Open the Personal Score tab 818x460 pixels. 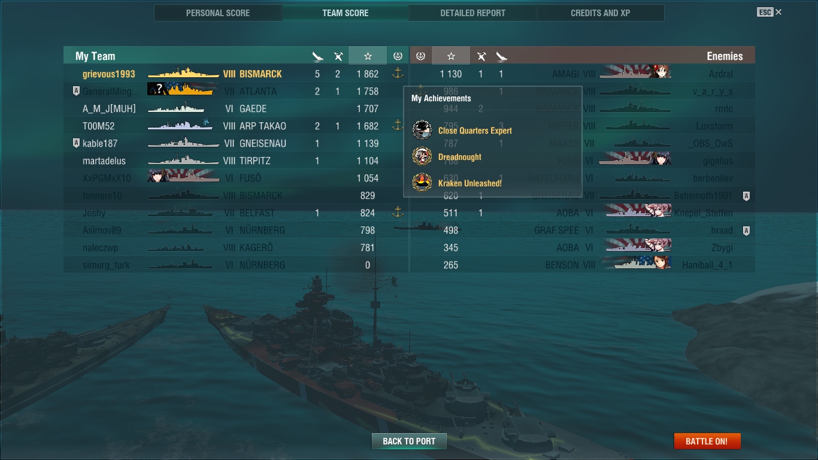coord(218,13)
